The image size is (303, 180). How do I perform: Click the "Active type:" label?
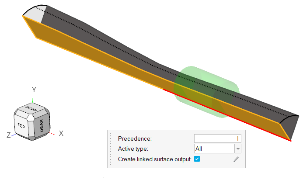[133, 149]
